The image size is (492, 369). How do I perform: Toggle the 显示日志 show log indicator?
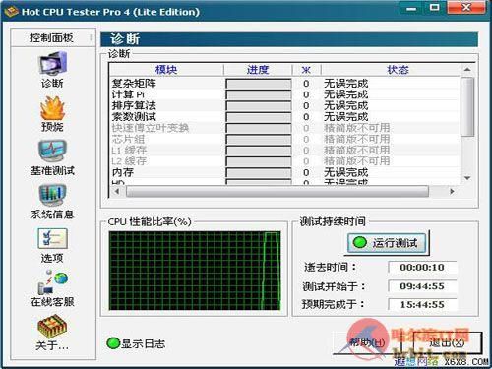tap(113, 343)
